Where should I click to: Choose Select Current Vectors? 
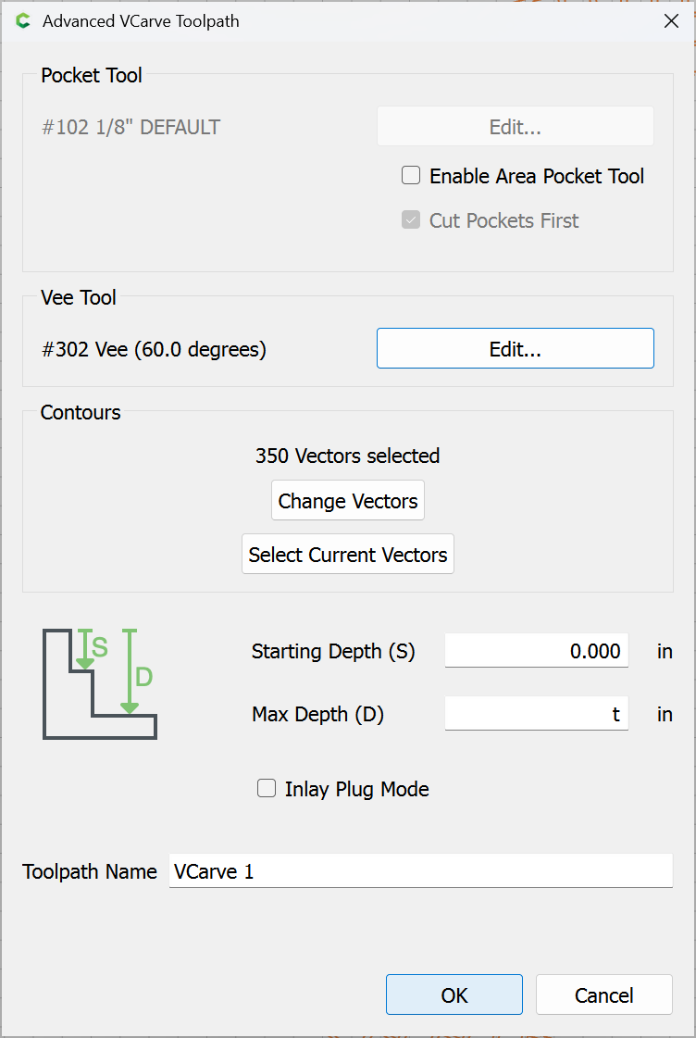click(348, 554)
